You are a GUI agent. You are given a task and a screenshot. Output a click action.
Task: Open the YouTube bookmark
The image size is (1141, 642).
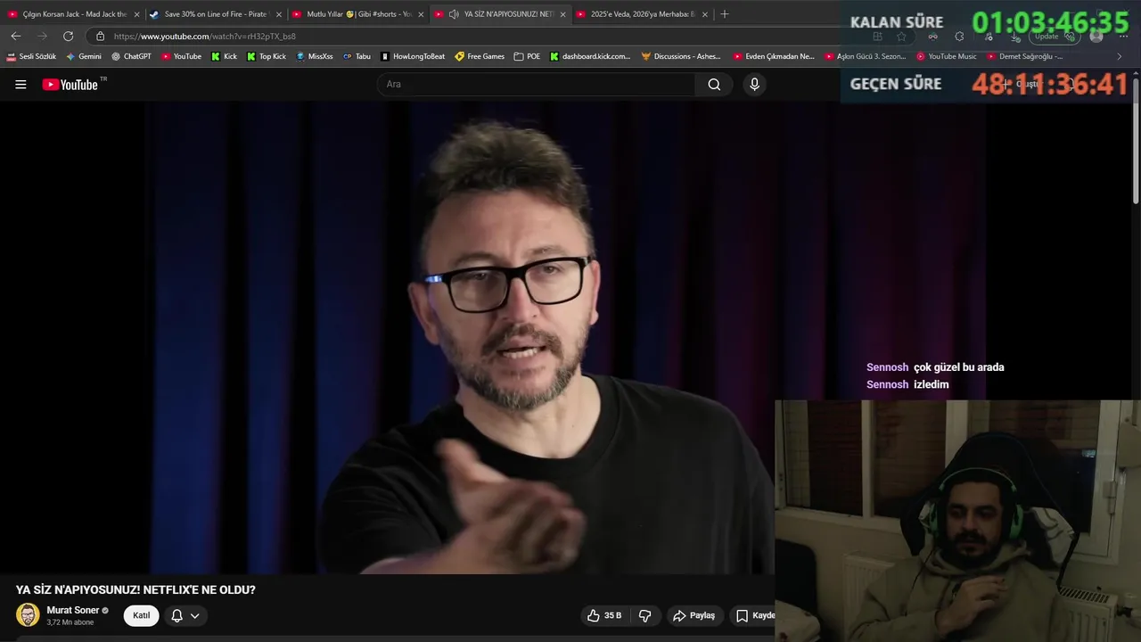point(181,56)
